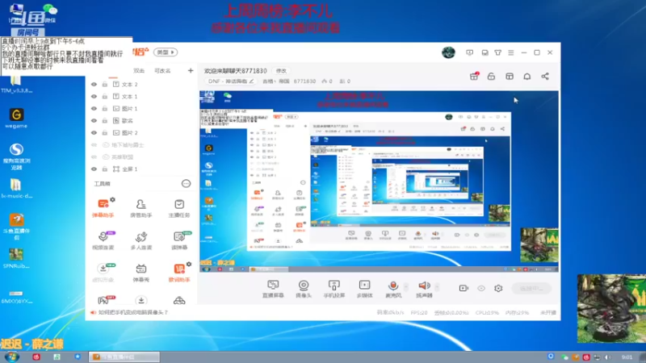Expand toolbox more options ellipsis button
The height and width of the screenshot is (363, 646).
point(186,184)
